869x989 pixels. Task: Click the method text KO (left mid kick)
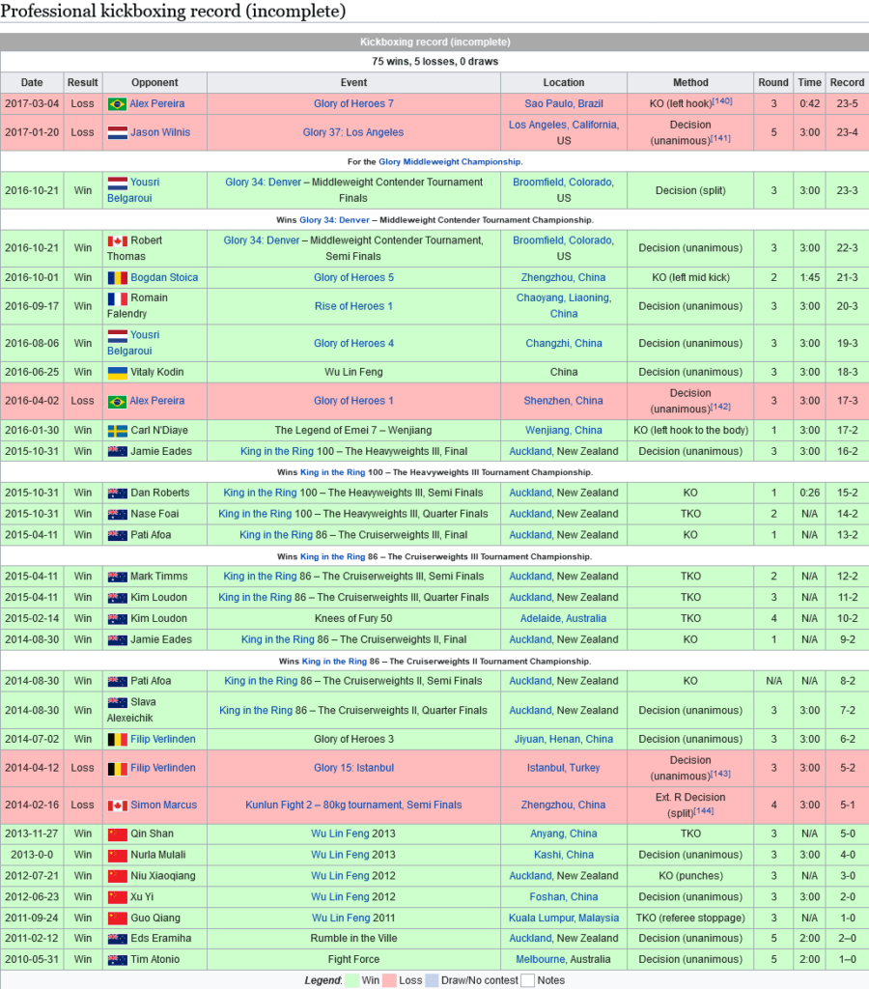point(690,277)
